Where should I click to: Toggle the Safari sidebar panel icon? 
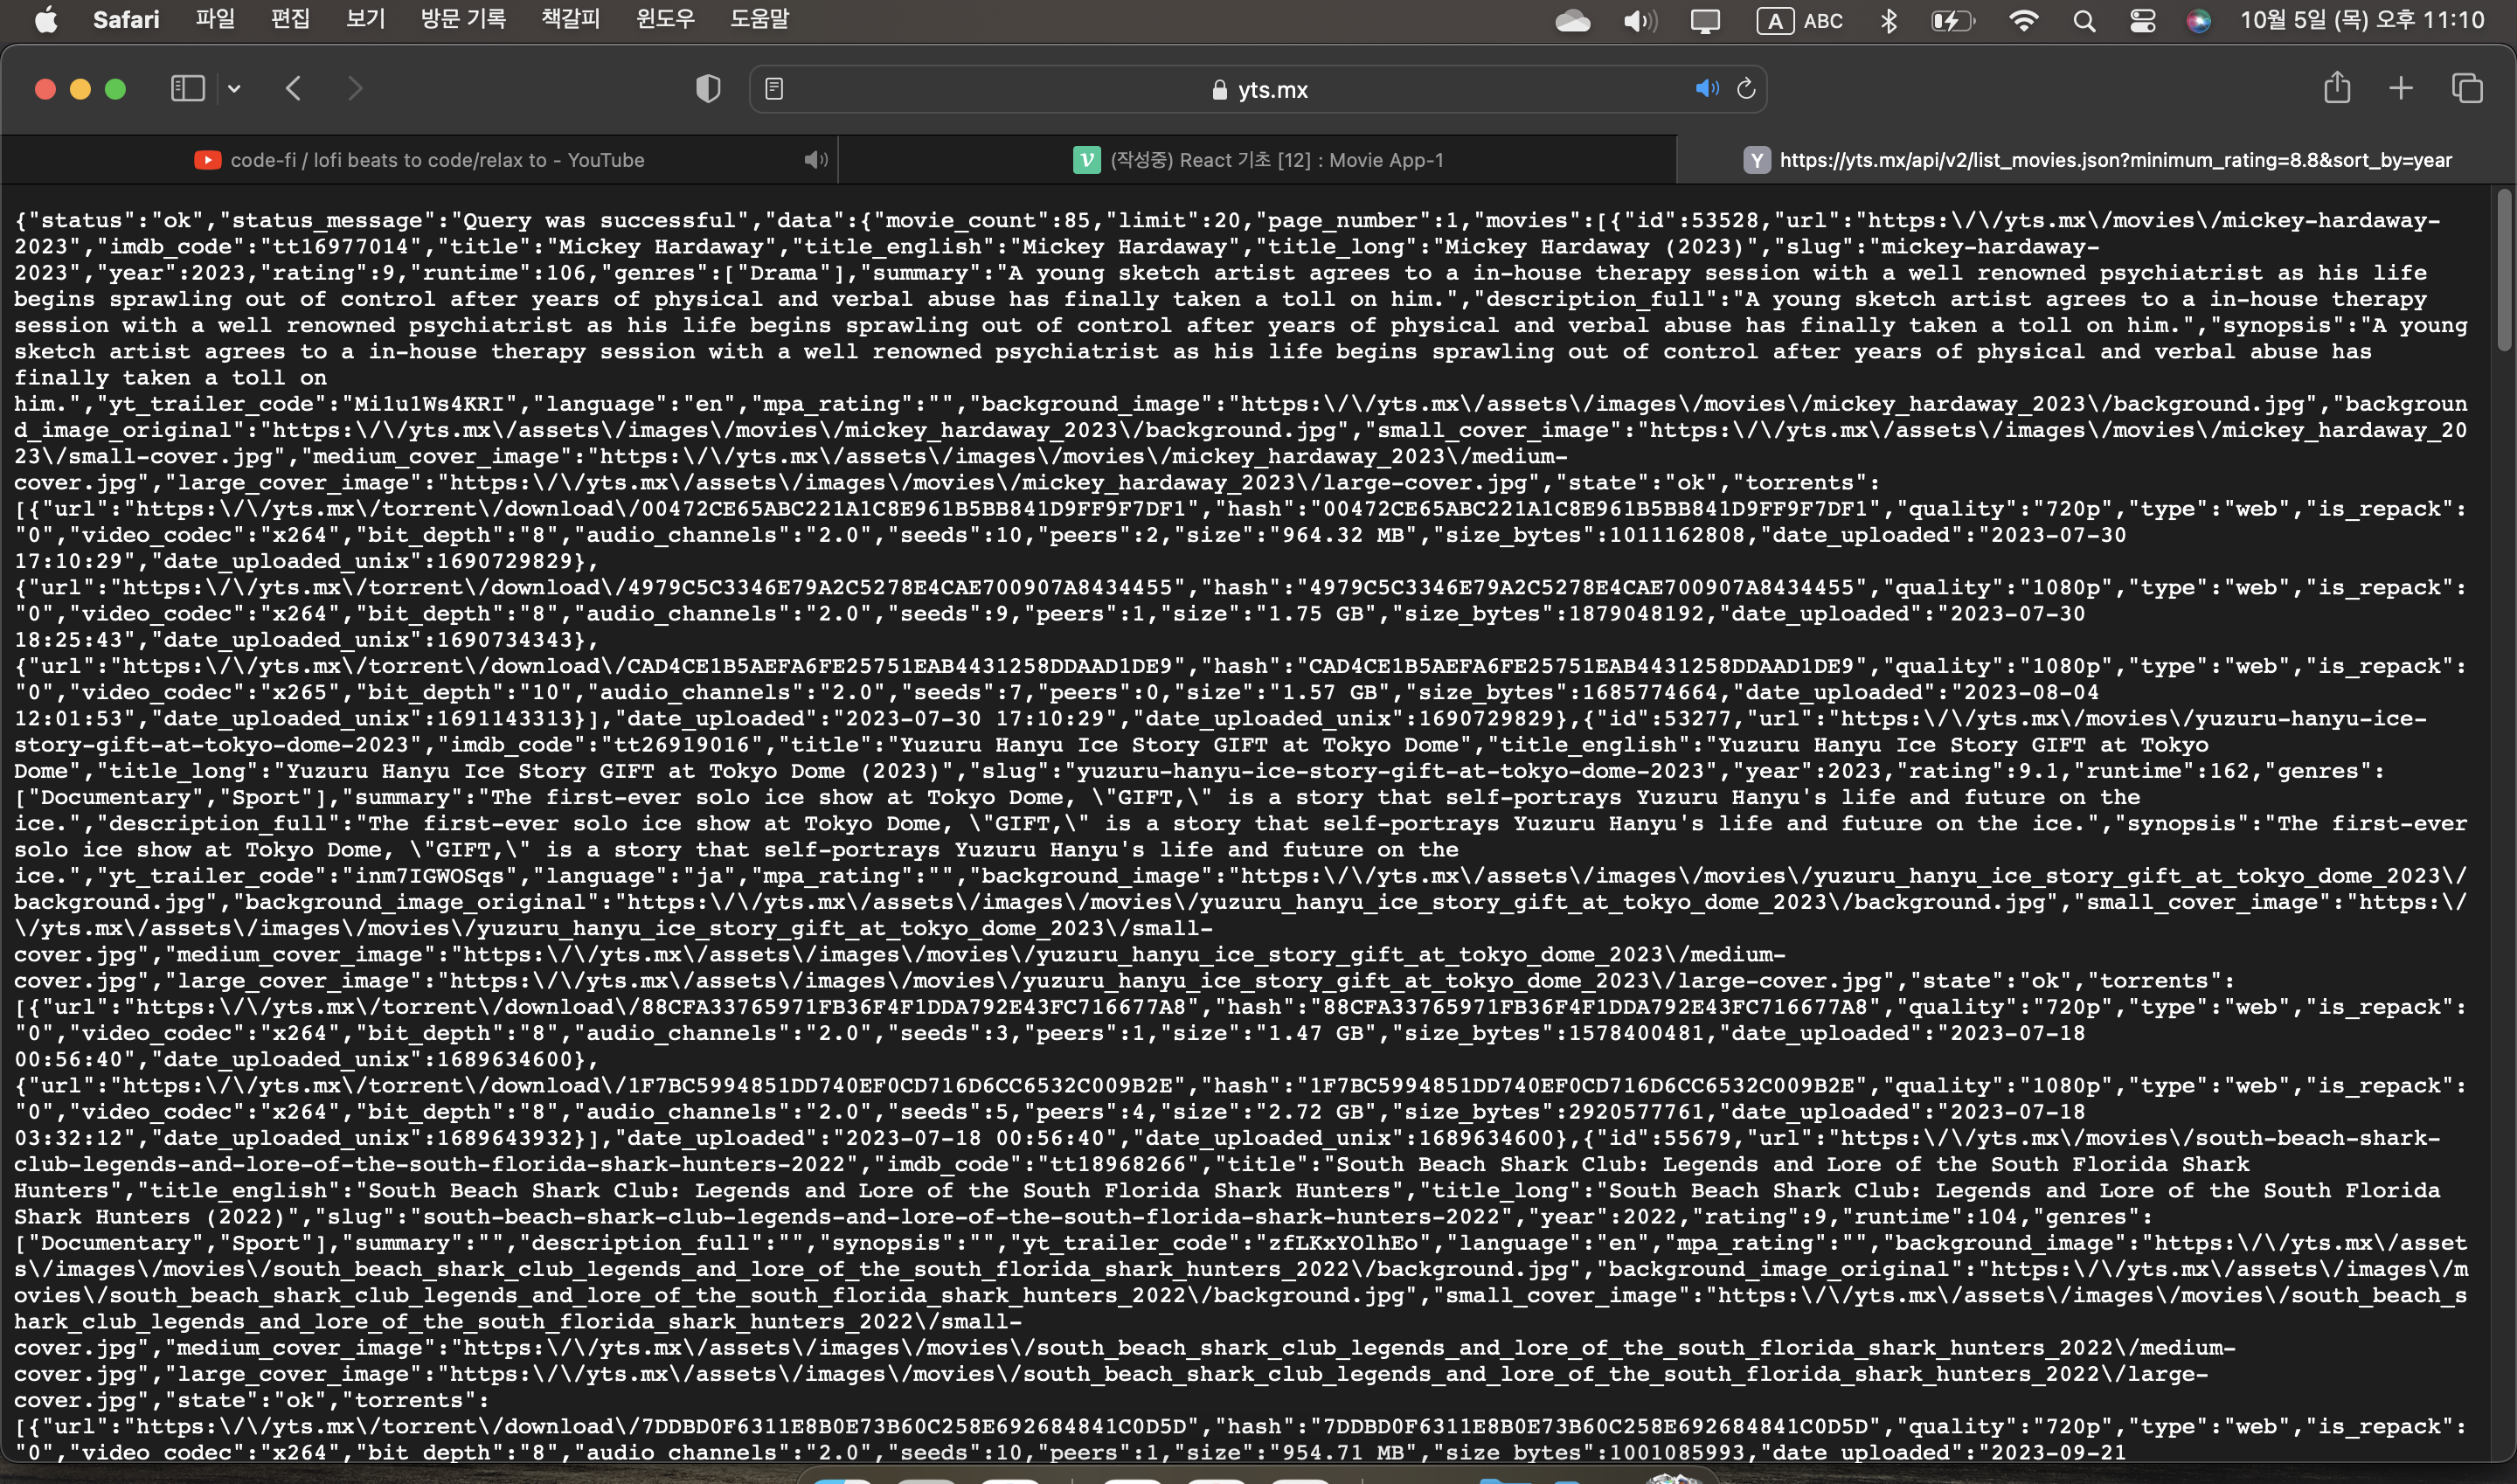[x=187, y=89]
